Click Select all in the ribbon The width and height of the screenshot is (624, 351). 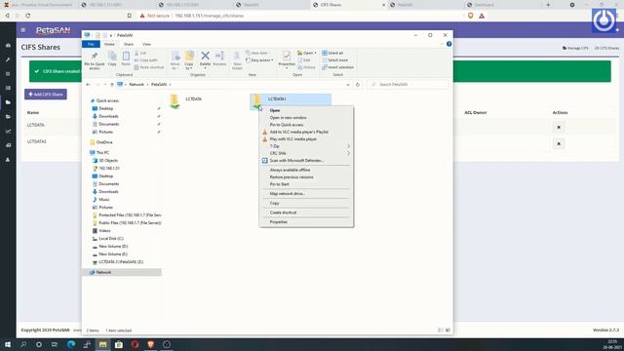point(332,53)
